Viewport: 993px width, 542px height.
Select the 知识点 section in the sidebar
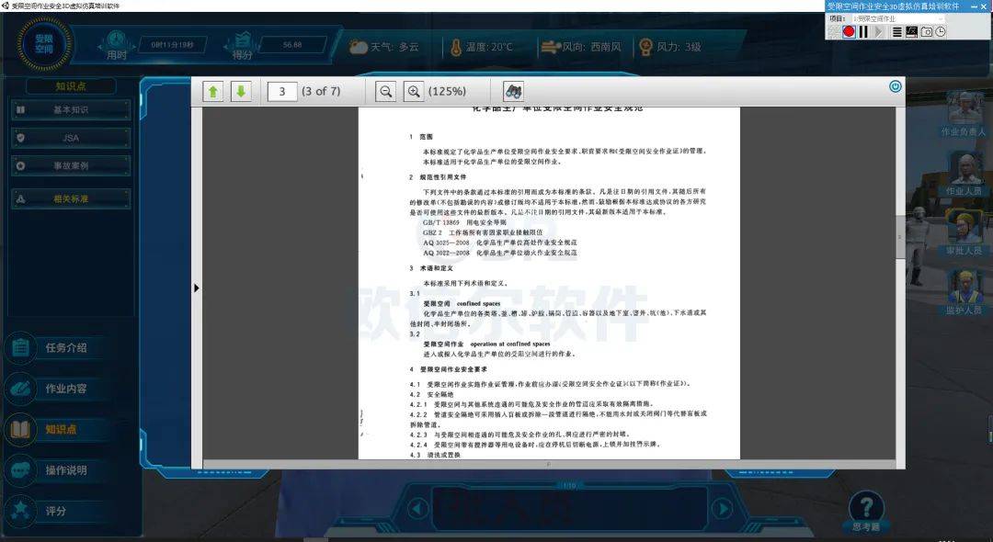(x=61, y=429)
